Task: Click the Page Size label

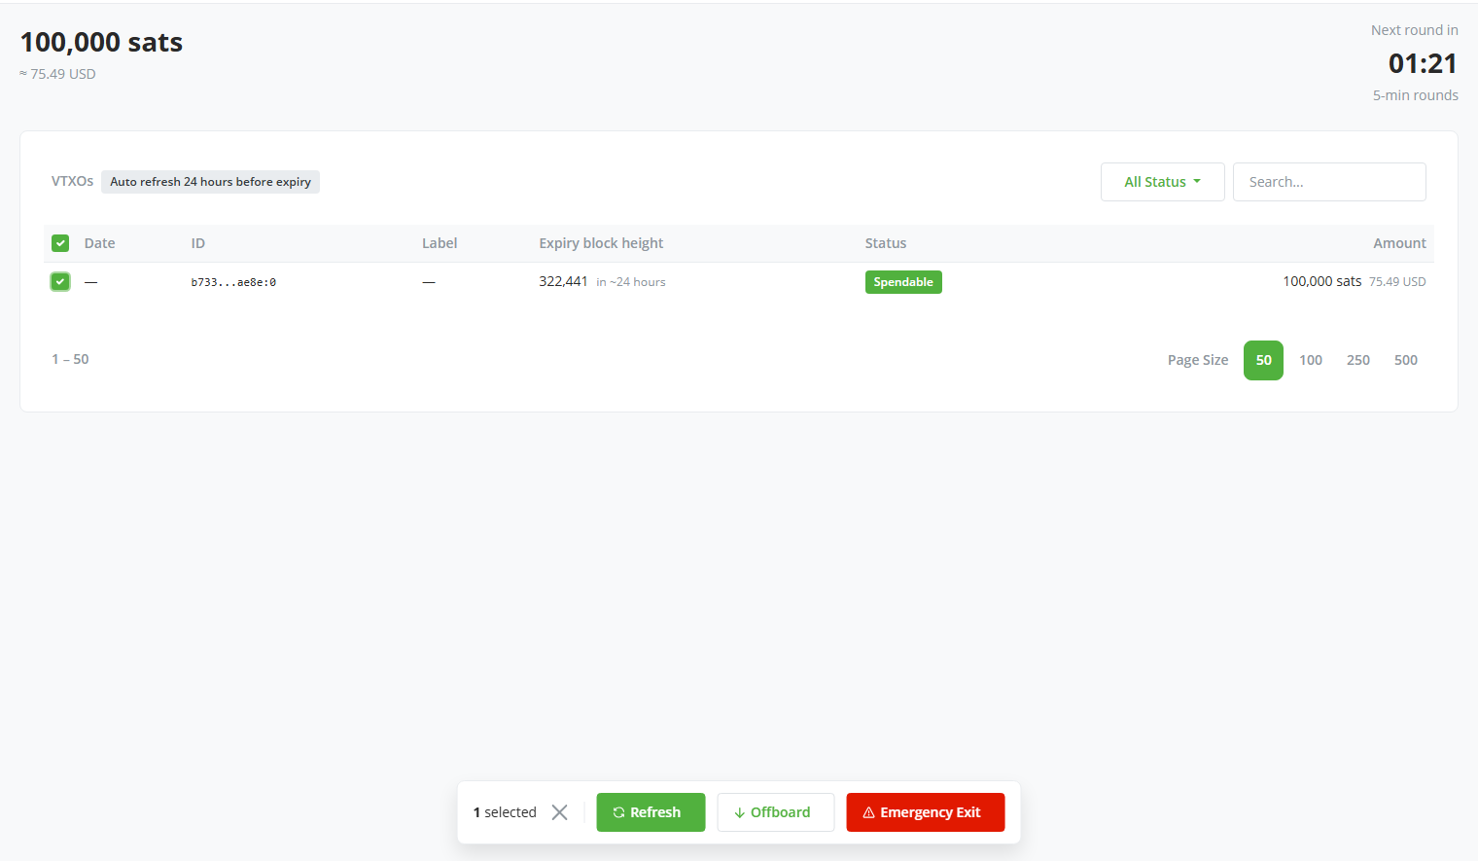Action: click(x=1198, y=360)
